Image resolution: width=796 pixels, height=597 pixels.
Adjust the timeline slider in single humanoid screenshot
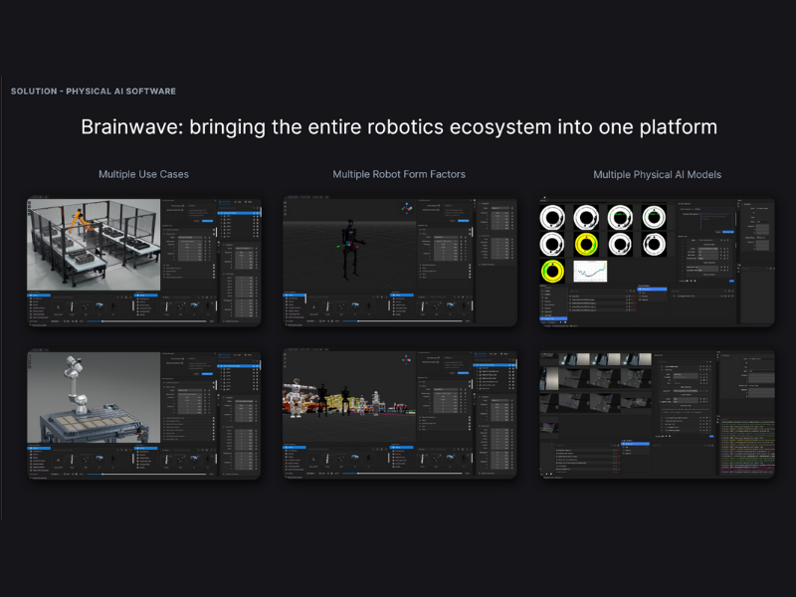click(x=402, y=321)
